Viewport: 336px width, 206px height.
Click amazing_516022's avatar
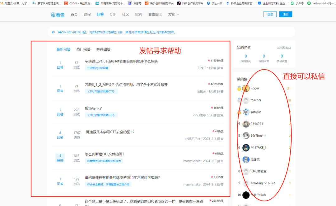[246, 183]
